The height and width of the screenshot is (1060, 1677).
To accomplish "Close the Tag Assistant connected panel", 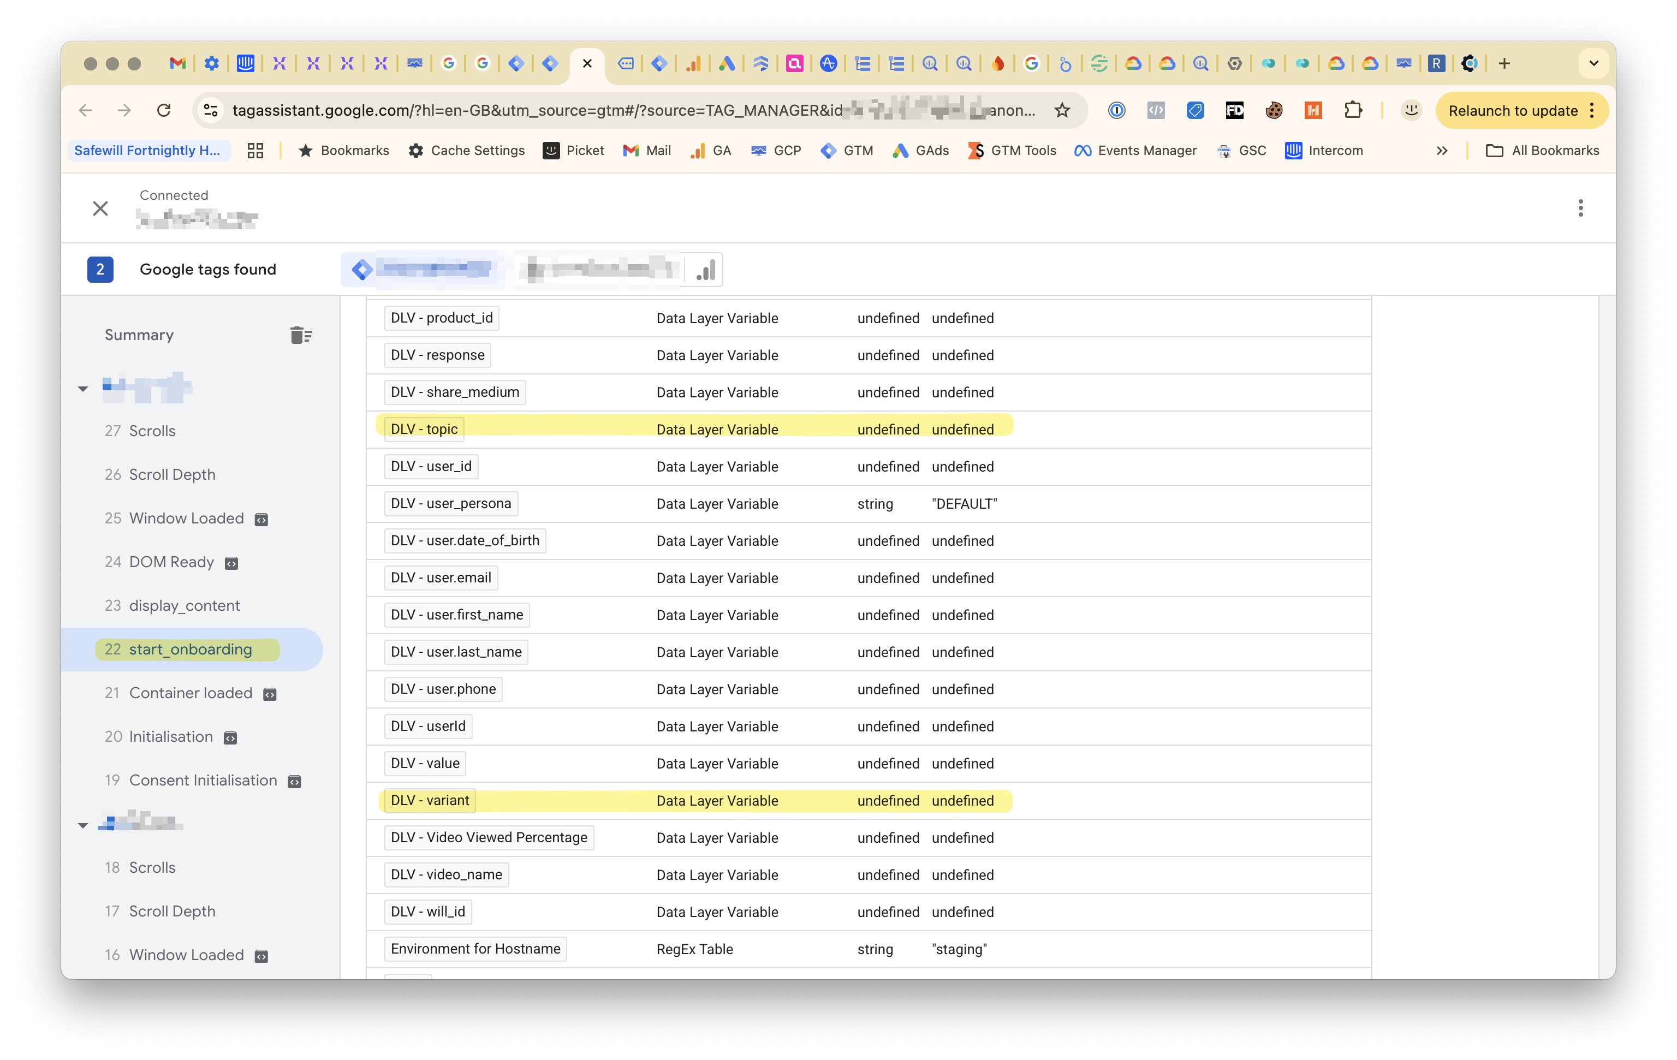I will tap(100, 209).
